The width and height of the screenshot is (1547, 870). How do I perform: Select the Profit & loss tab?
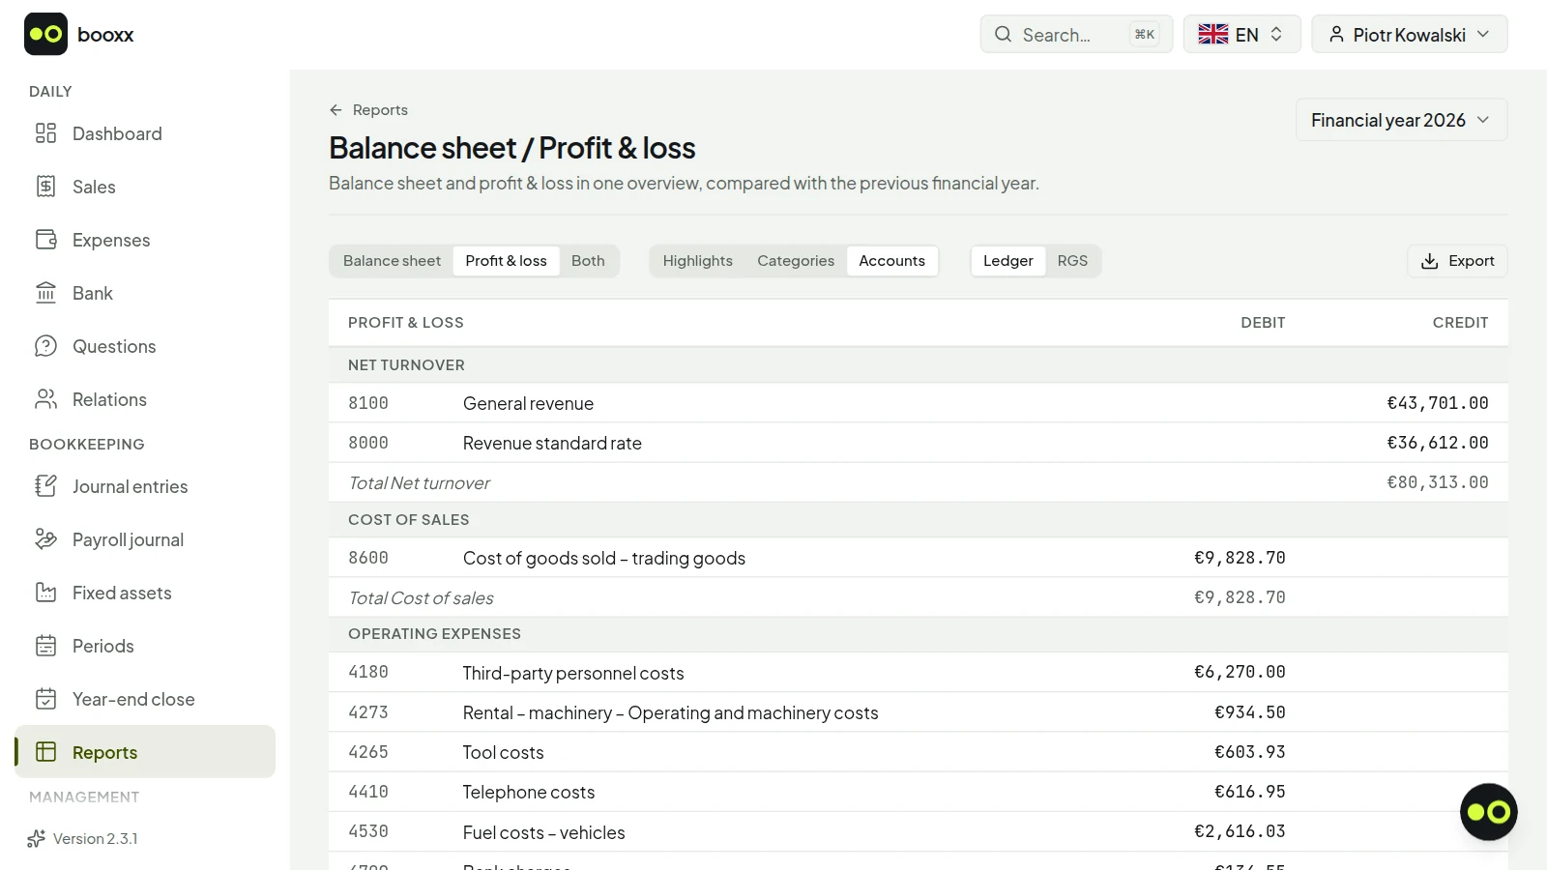pos(506,261)
